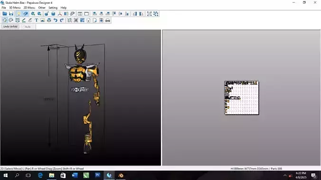Switch to split two-pane view layout
Image resolution: width=321 pixels, height=180 pixels.
click(80, 14)
